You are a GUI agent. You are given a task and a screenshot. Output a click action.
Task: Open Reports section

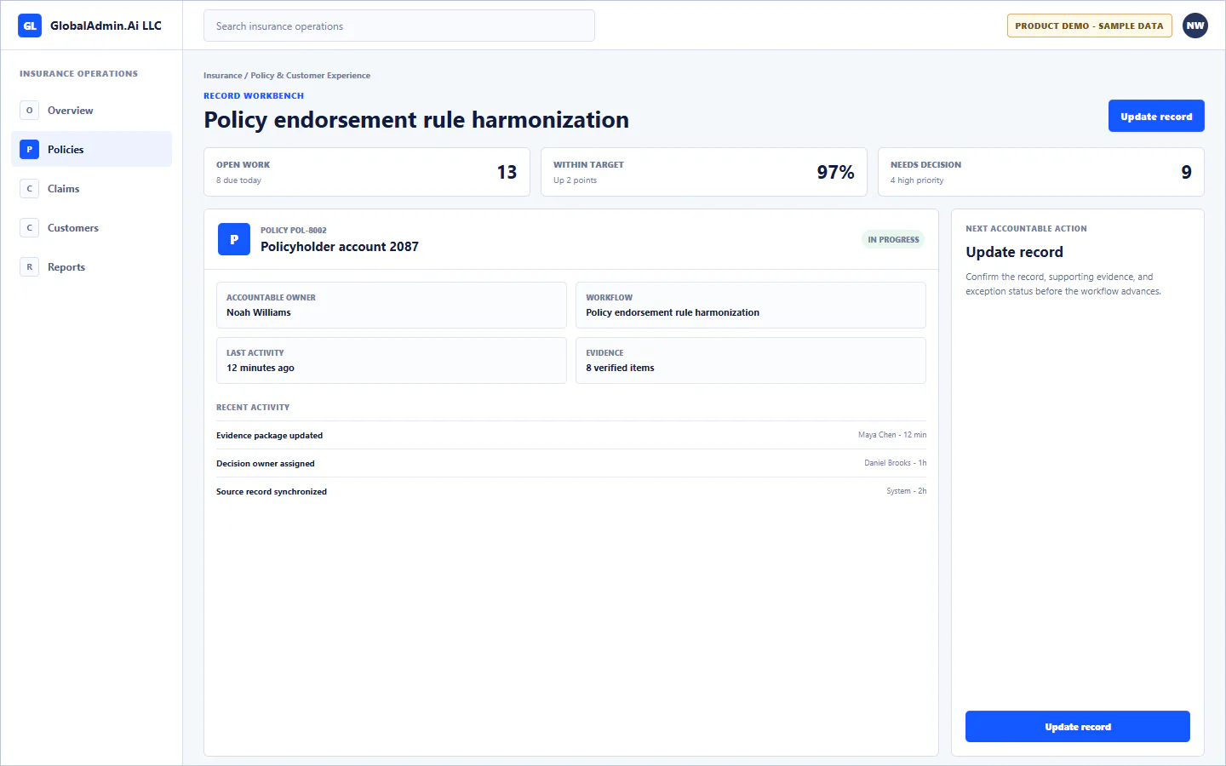pyautogui.click(x=91, y=267)
